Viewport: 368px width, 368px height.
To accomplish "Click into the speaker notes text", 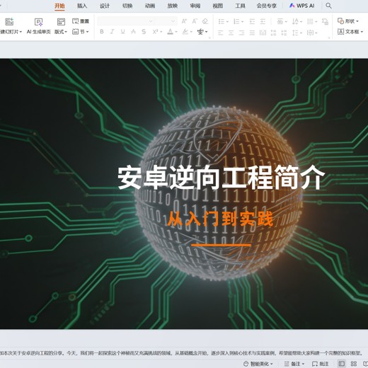I will [181, 353].
